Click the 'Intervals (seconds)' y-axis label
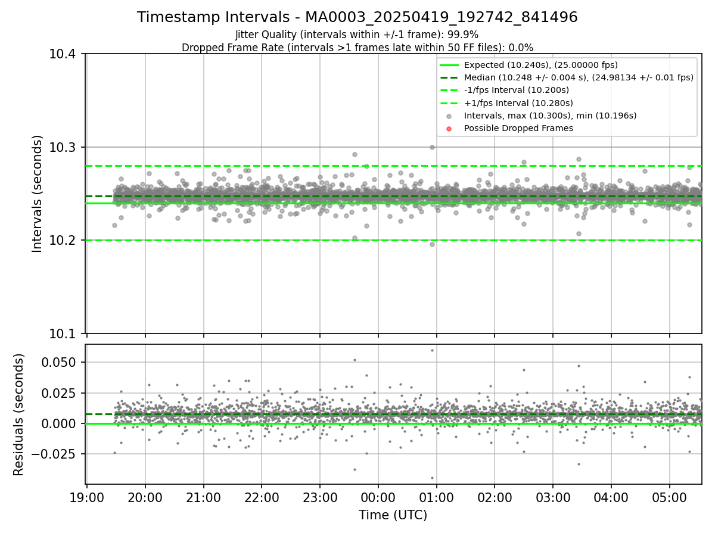Image resolution: width=715 pixels, height=536 pixels. click(38, 194)
